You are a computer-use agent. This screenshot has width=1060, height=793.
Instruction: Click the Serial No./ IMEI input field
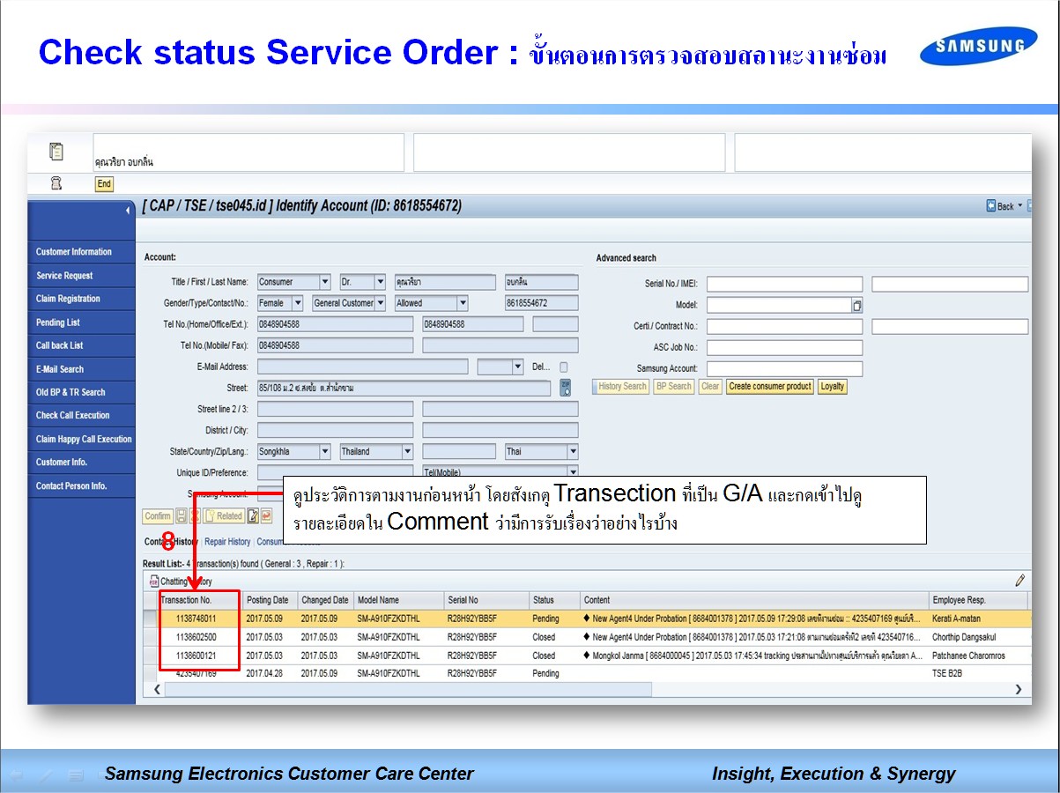pos(785,284)
